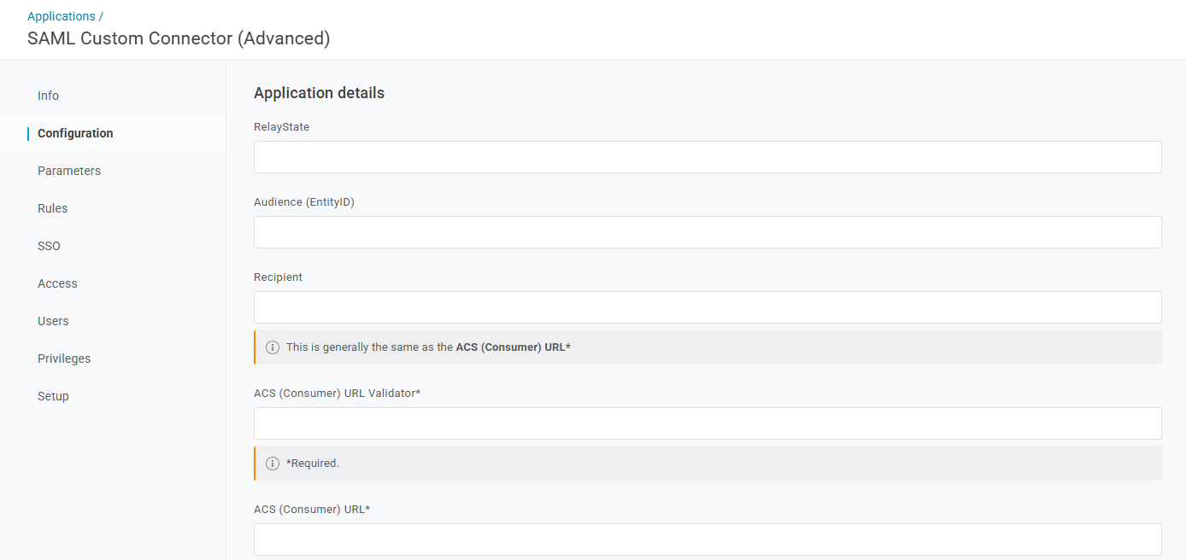Click the SAML Custom Connector (Advanced) title
This screenshot has width=1187, height=560.
coord(179,38)
